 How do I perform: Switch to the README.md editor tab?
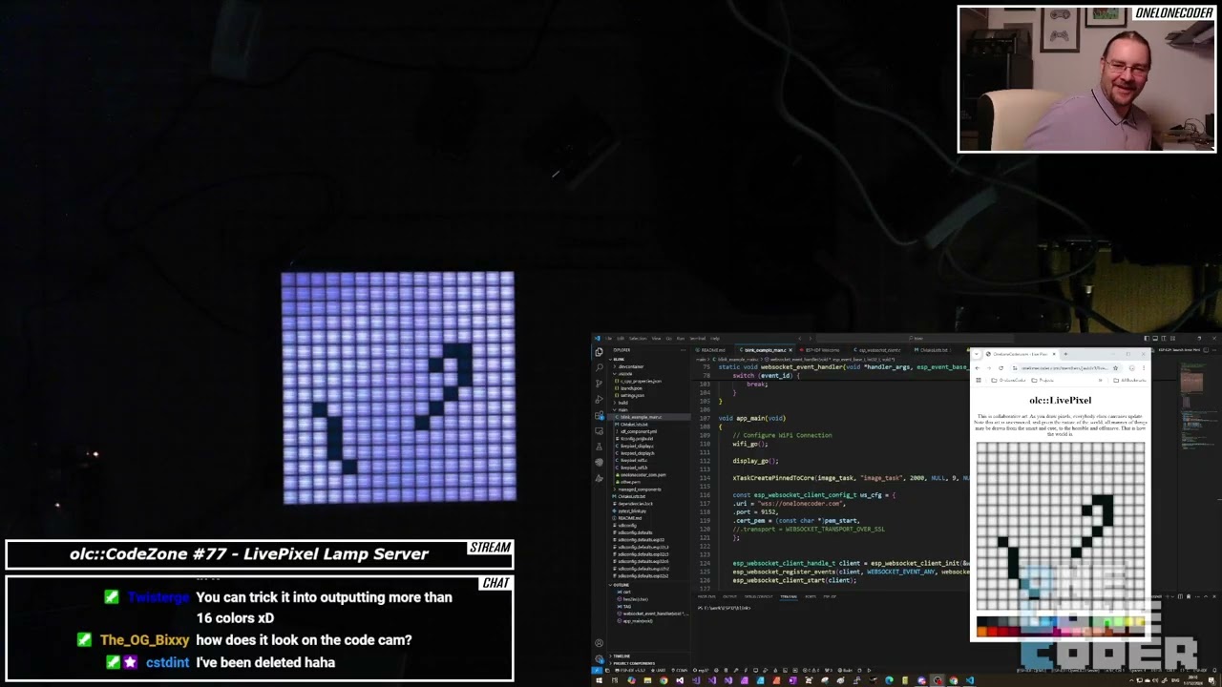(x=709, y=350)
